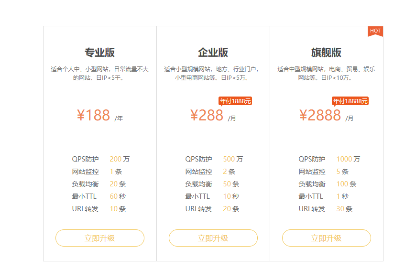Select the 专业版 plan title

(x=100, y=53)
